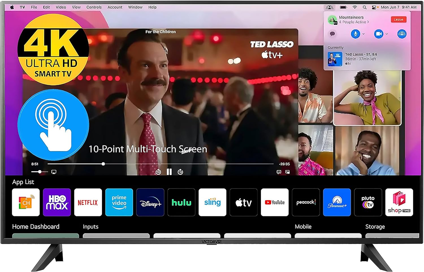Open the Netflix app
Image resolution: width=424 pixels, height=272 pixels.
click(x=88, y=202)
